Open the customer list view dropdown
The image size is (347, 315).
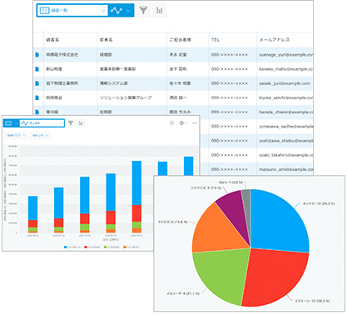pyautogui.click(x=72, y=11)
